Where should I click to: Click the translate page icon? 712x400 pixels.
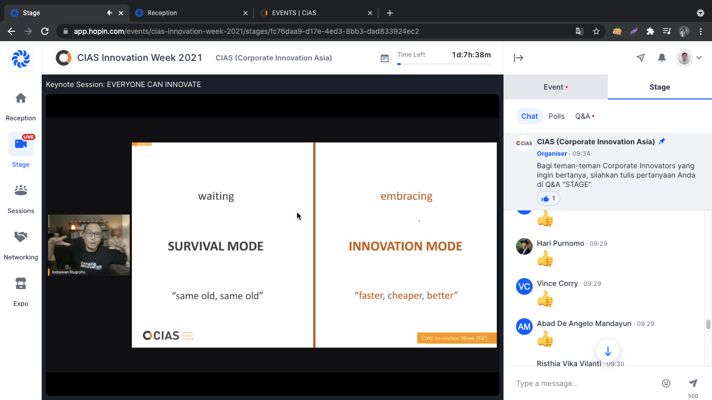click(580, 31)
